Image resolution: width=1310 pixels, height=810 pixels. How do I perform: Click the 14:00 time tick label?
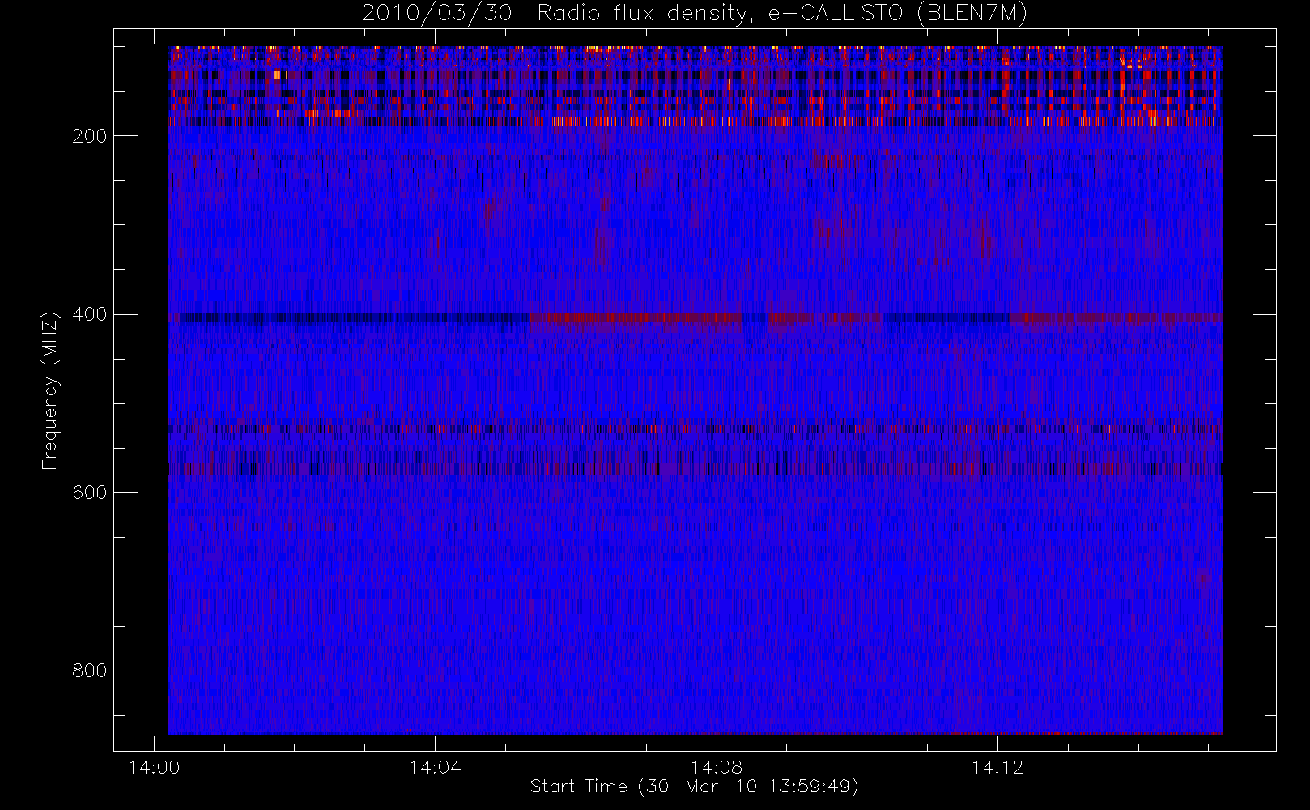(x=154, y=767)
